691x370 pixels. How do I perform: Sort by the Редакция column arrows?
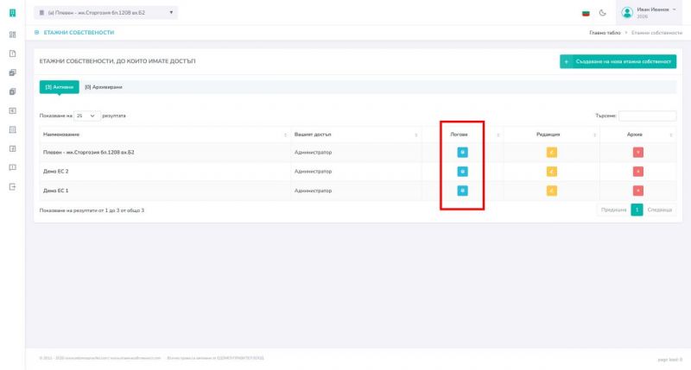tap(595, 135)
